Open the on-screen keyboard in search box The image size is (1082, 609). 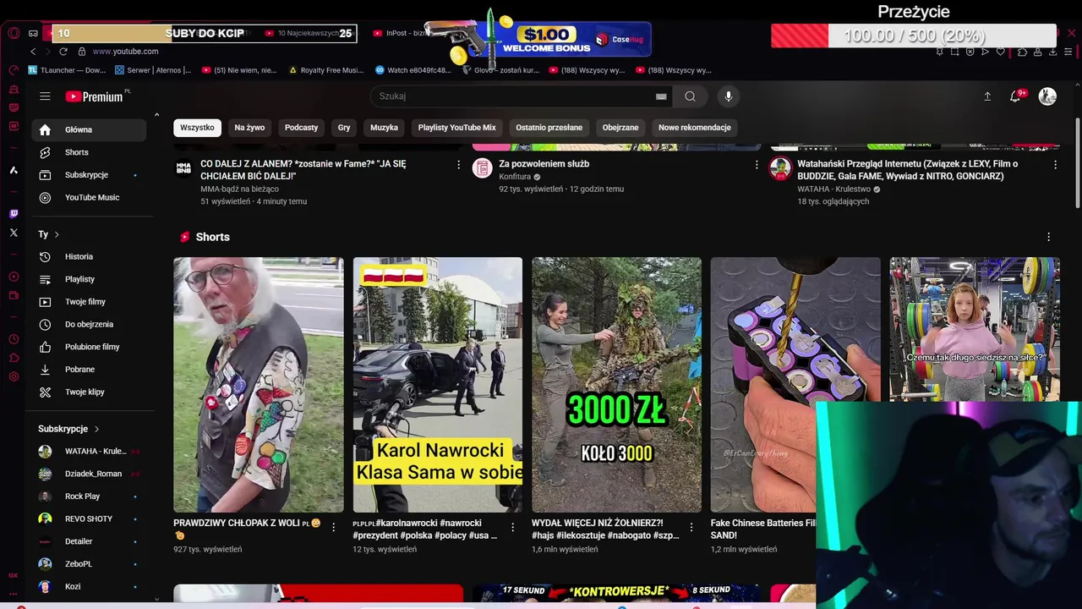coord(661,96)
